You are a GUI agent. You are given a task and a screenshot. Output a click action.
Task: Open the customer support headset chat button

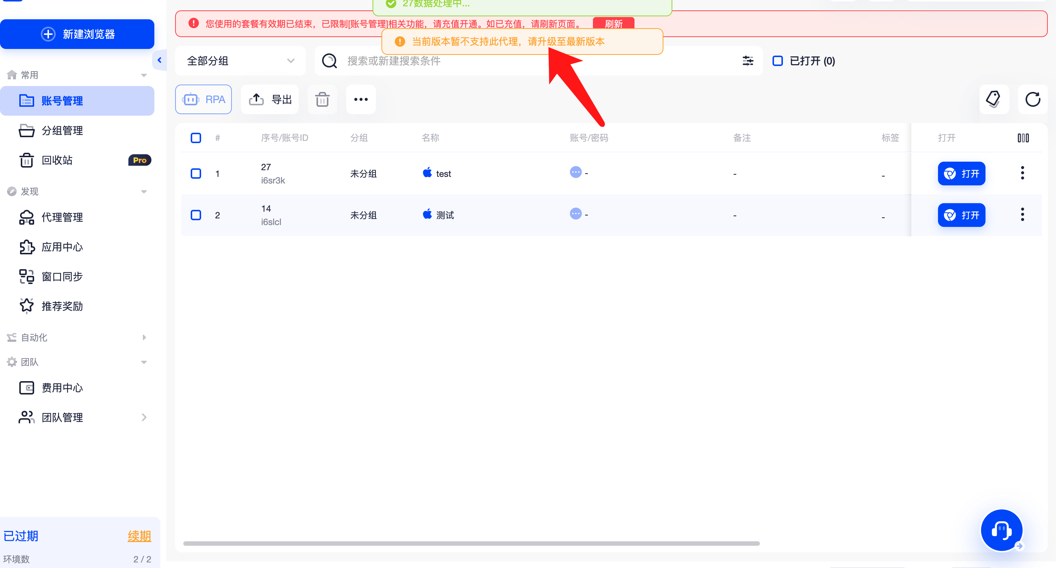(1001, 530)
